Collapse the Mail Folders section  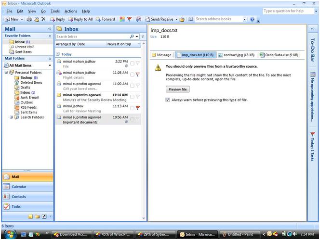tap(50, 59)
